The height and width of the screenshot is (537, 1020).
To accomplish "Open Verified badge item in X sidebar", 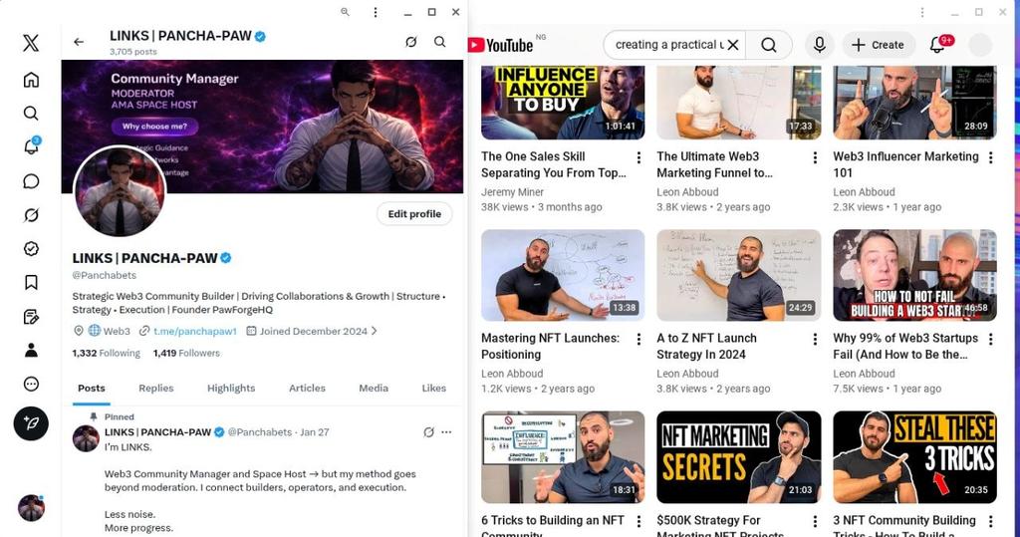I will [x=31, y=249].
